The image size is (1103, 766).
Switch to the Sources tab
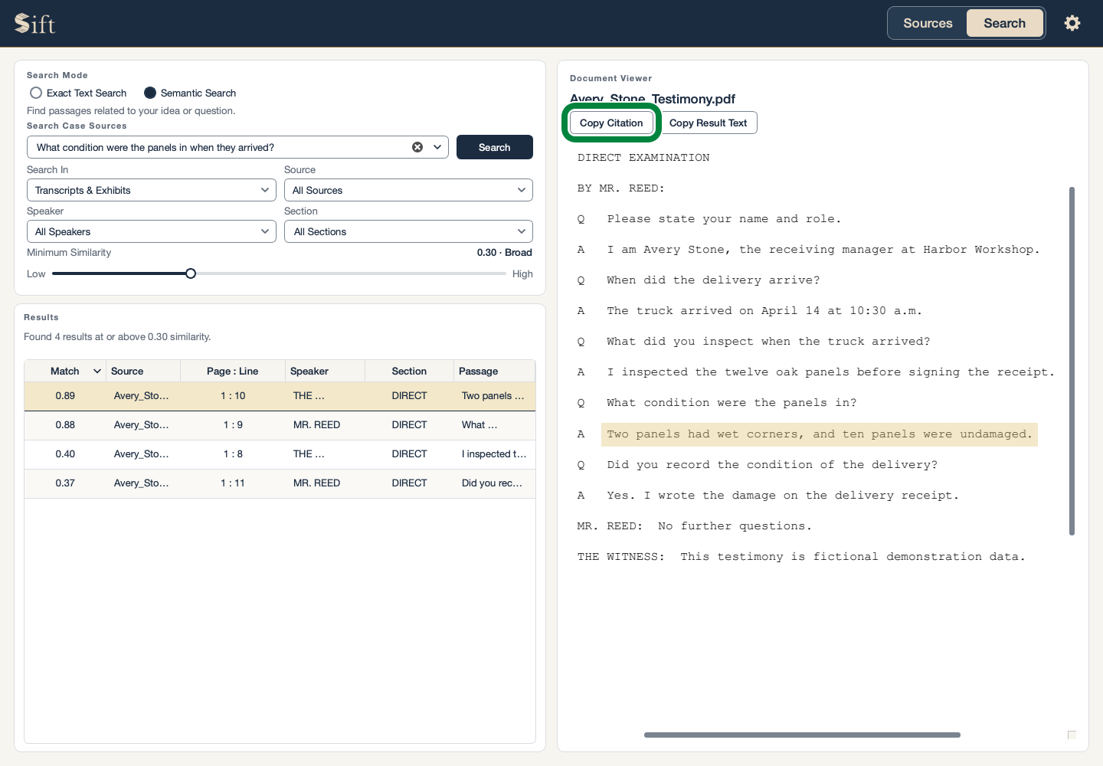(x=928, y=23)
